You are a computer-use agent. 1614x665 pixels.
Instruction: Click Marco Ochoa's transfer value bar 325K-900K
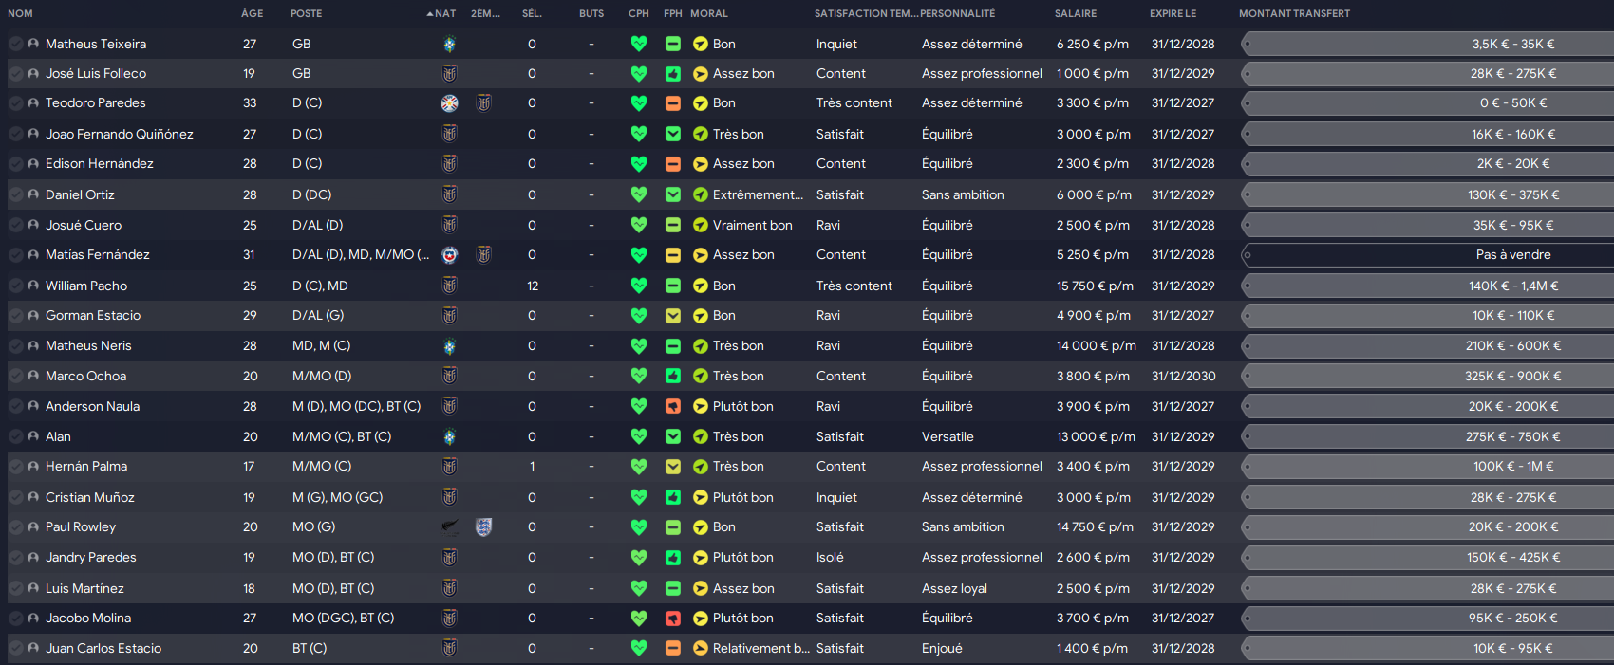[1428, 376]
